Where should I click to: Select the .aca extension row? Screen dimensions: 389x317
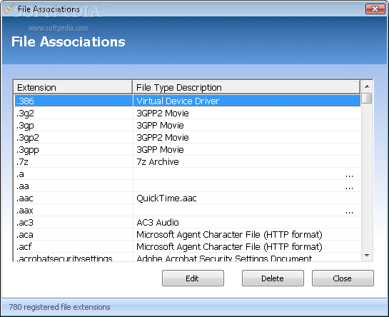coord(188,235)
